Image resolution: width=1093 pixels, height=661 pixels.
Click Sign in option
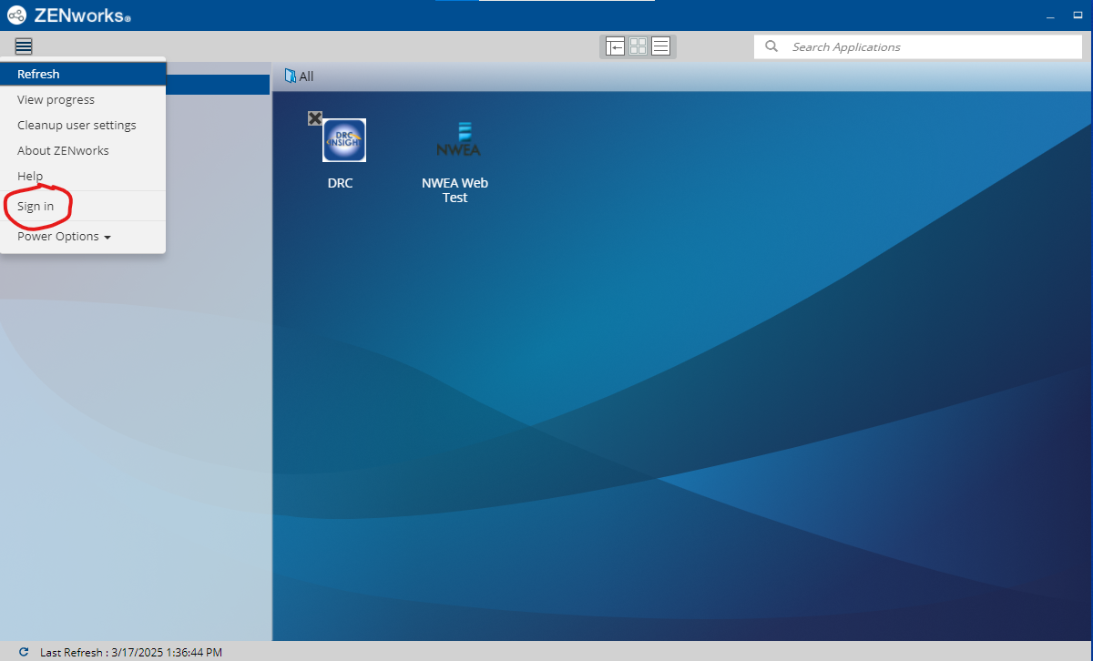pyautogui.click(x=36, y=207)
